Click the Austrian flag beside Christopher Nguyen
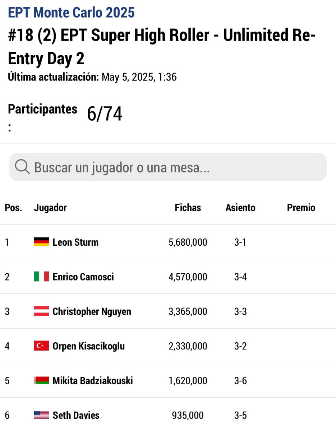336x431 pixels. [x=41, y=311]
